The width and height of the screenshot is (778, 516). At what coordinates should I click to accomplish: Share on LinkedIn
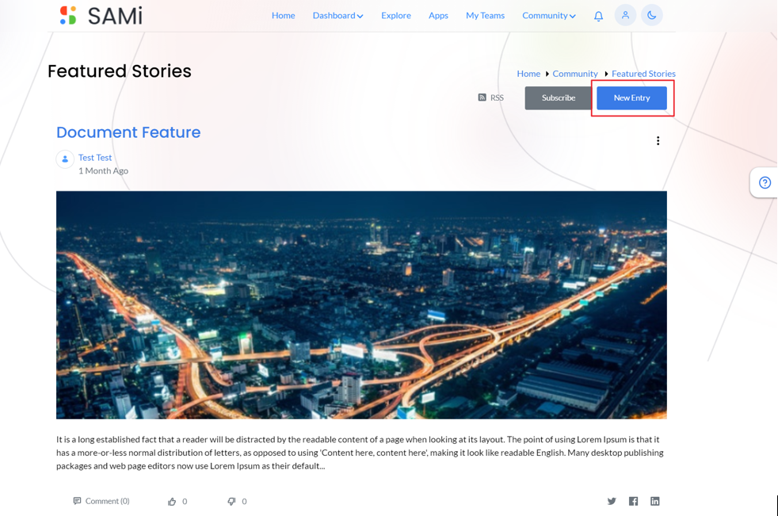[x=655, y=501]
